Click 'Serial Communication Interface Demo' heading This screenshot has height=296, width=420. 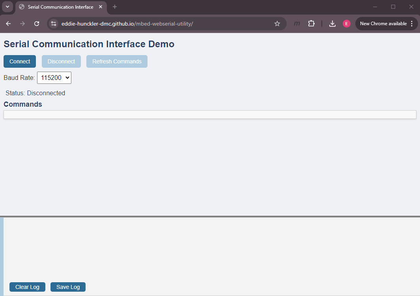(x=89, y=44)
